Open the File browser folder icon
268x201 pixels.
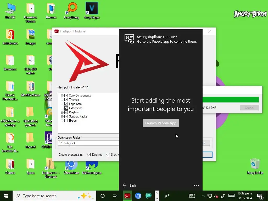pos(10,143)
